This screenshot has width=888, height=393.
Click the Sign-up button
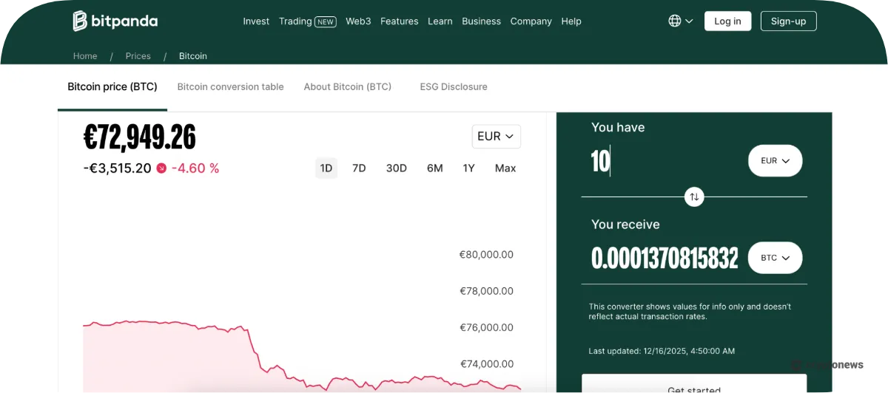click(789, 21)
